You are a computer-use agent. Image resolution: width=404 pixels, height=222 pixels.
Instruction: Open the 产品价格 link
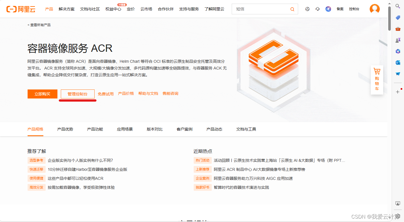126,93
